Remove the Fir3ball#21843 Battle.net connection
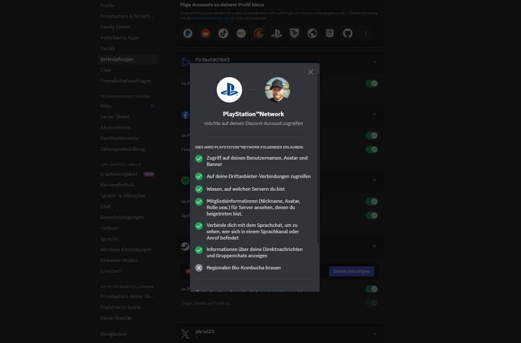521x343 pixels. click(x=374, y=62)
